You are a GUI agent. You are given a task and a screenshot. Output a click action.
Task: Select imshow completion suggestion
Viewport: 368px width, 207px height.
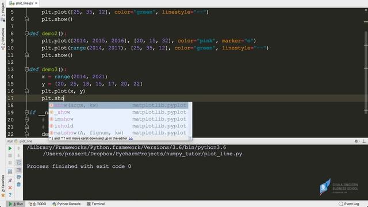tap(118, 119)
